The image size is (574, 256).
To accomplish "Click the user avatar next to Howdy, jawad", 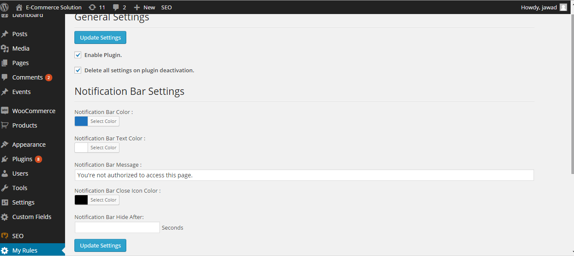I will click(x=563, y=7).
